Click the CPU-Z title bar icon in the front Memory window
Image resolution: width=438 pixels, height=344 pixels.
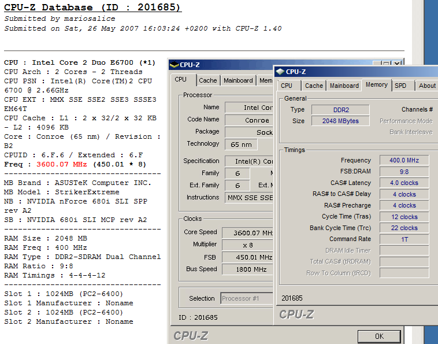point(280,72)
